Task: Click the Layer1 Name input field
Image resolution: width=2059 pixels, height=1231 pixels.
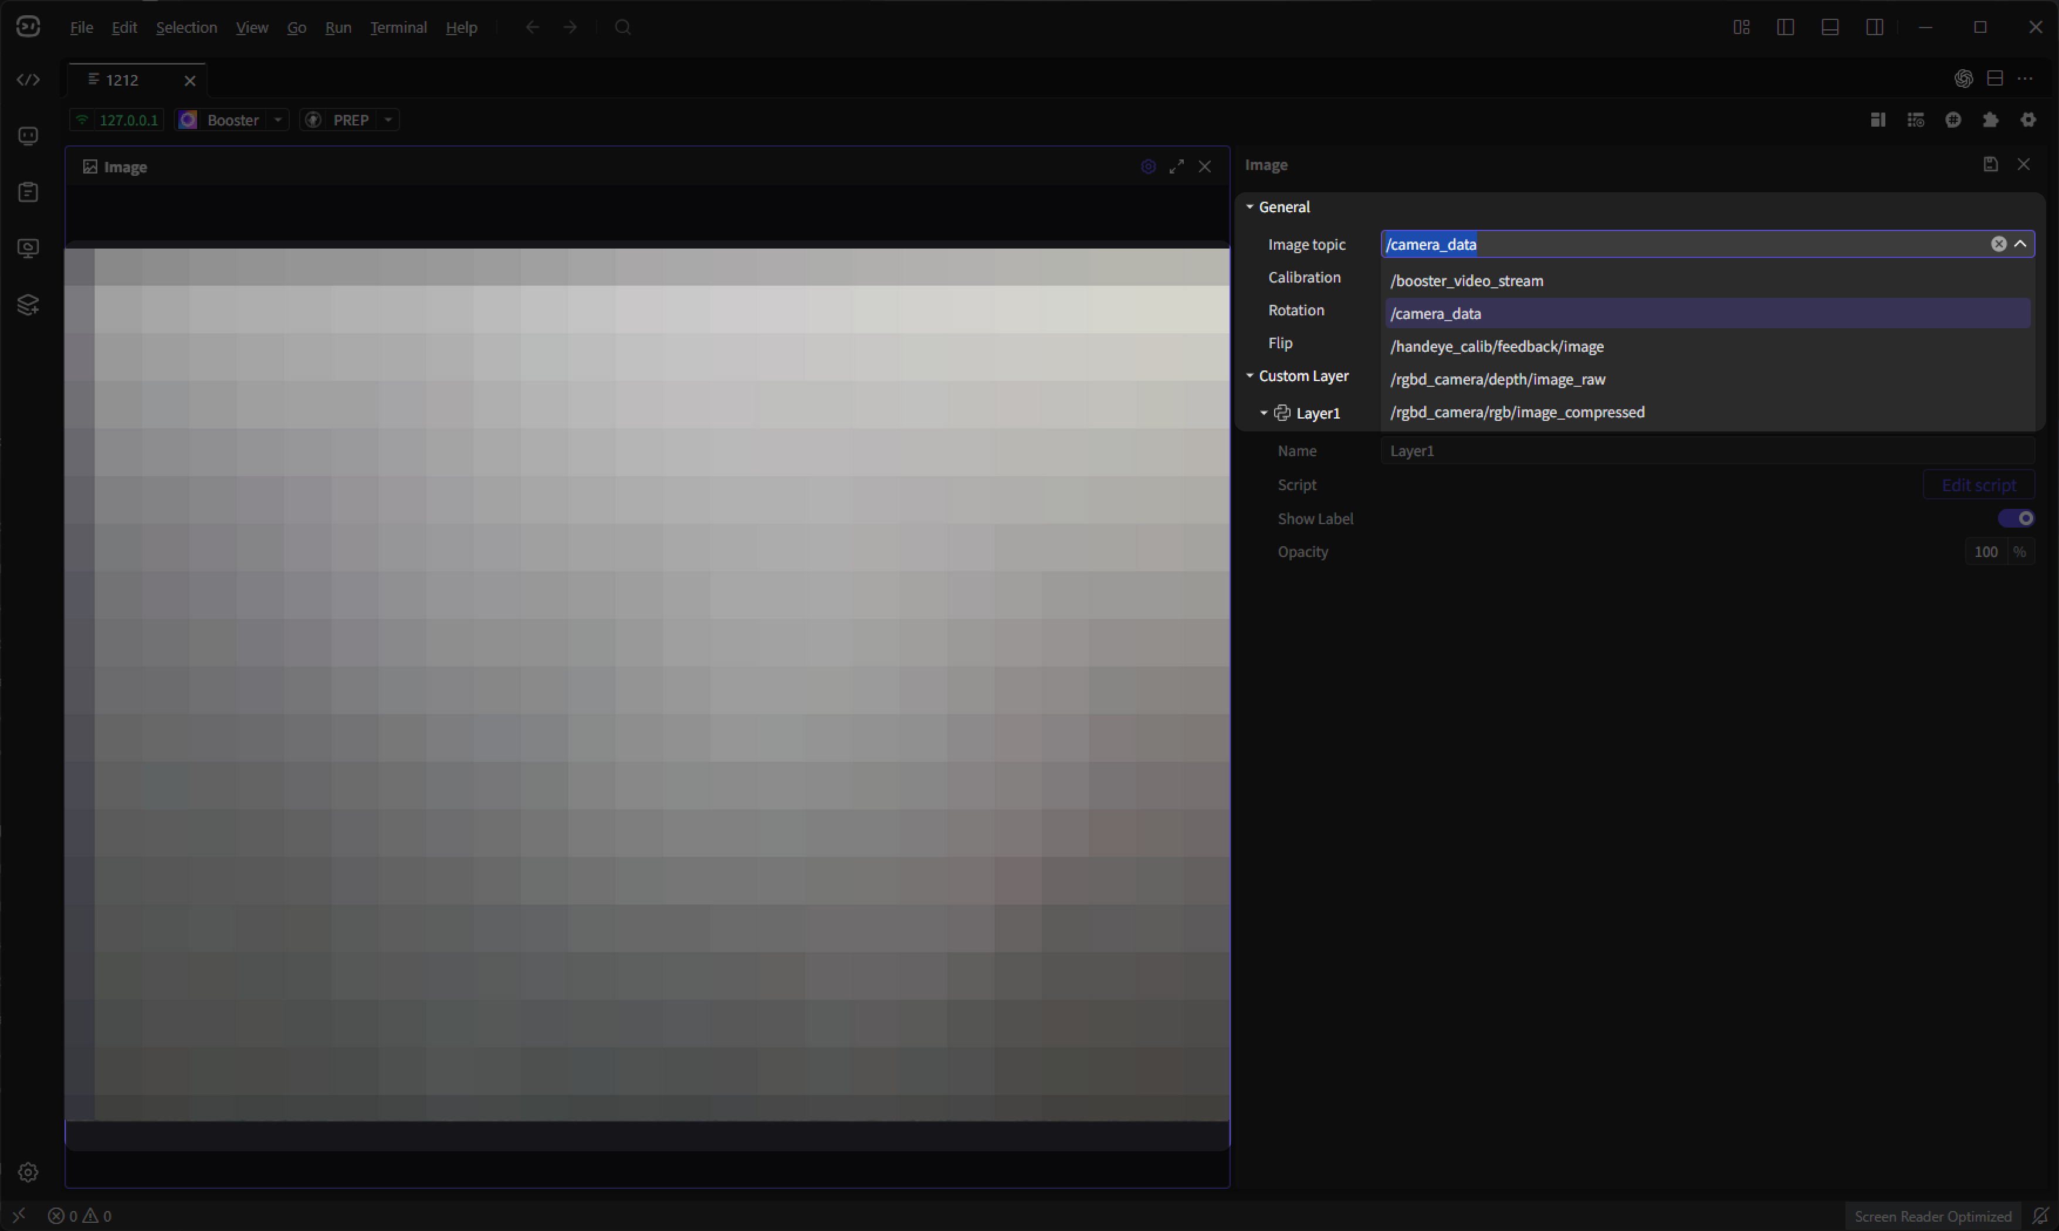Action: point(1707,451)
